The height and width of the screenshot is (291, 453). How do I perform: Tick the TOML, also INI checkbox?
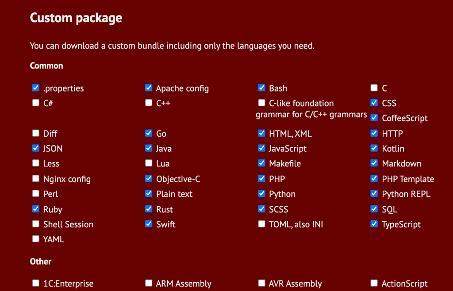click(261, 224)
